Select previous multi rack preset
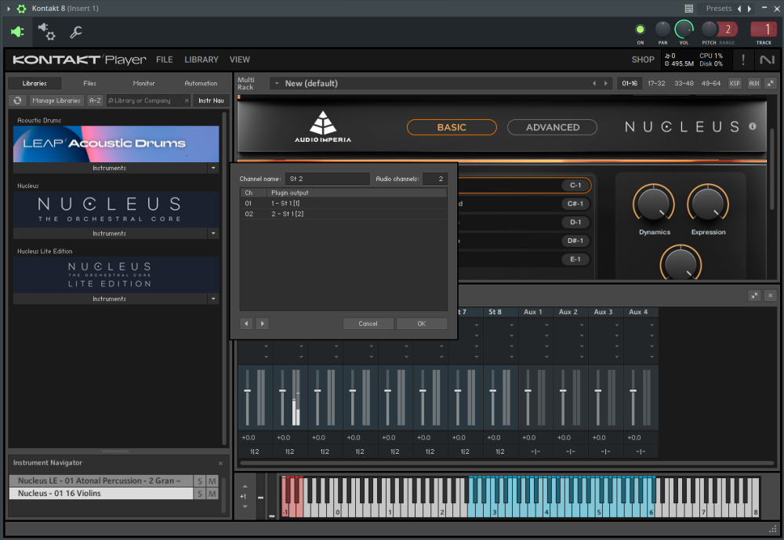The image size is (784, 540). point(594,84)
